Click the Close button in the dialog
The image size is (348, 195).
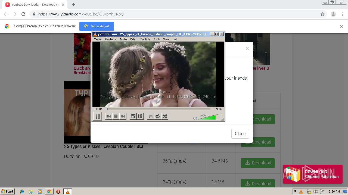tap(240, 134)
